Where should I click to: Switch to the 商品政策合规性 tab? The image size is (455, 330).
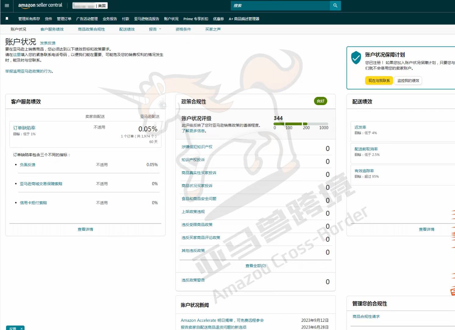click(x=91, y=29)
